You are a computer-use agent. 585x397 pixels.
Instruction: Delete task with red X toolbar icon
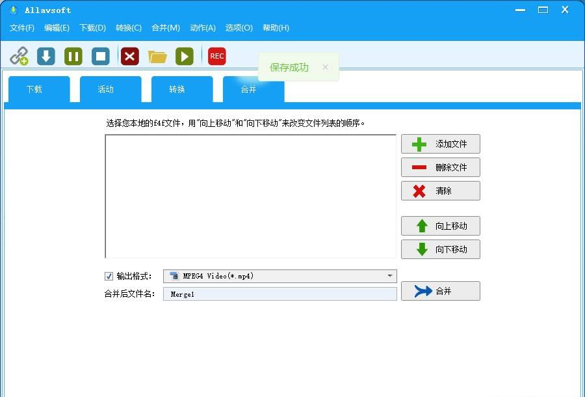pyautogui.click(x=130, y=56)
